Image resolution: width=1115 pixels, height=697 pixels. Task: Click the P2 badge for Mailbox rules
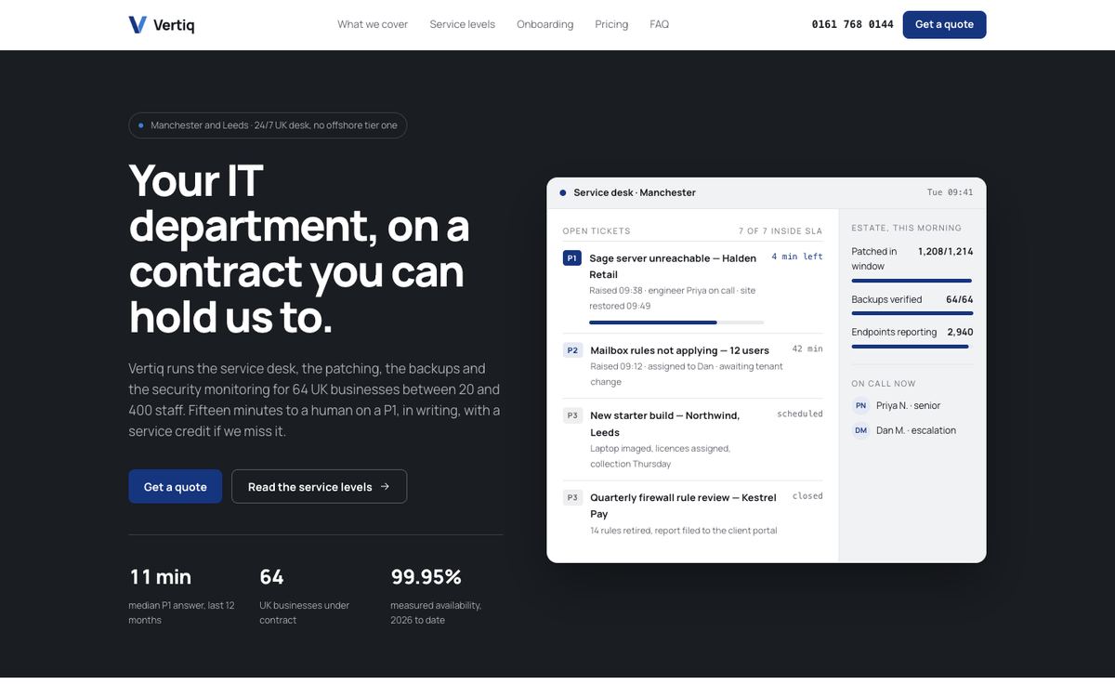click(572, 350)
